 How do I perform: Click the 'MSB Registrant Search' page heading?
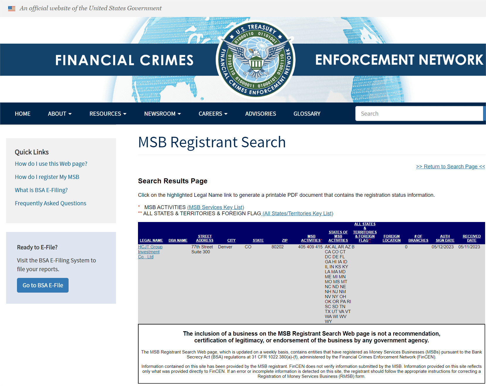coord(212,142)
